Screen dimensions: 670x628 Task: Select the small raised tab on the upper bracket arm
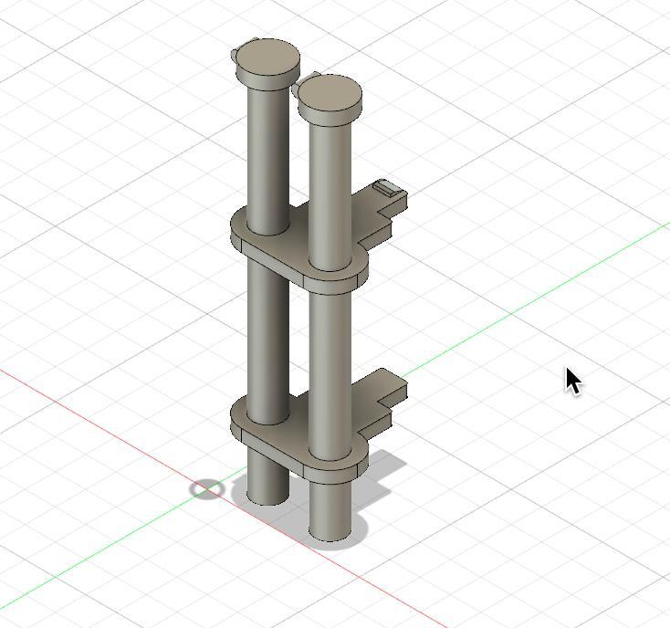click(x=387, y=187)
